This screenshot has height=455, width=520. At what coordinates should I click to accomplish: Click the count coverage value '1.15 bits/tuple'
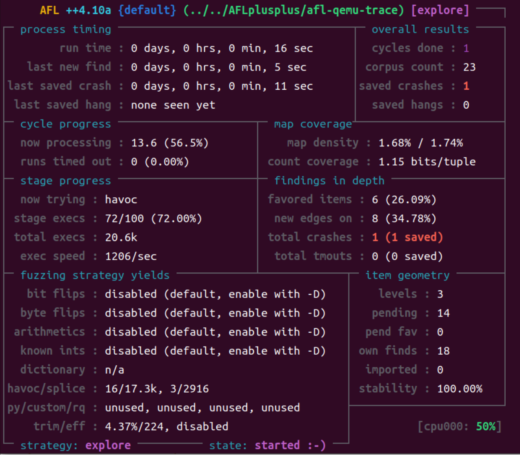click(x=427, y=161)
